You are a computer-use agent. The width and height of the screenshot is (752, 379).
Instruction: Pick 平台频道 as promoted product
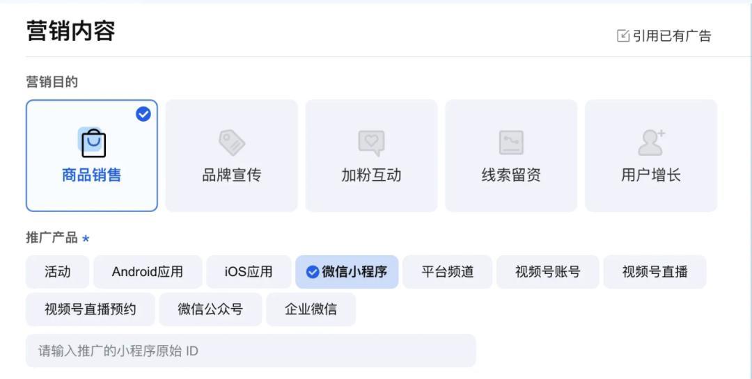[448, 272]
